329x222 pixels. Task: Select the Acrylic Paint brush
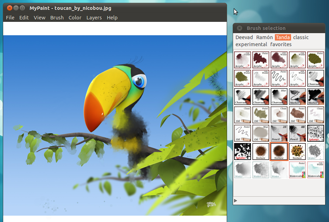(x=261, y=60)
